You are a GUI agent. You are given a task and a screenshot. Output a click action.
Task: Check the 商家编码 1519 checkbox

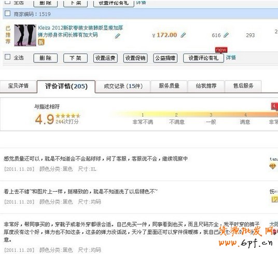(7, 14)
